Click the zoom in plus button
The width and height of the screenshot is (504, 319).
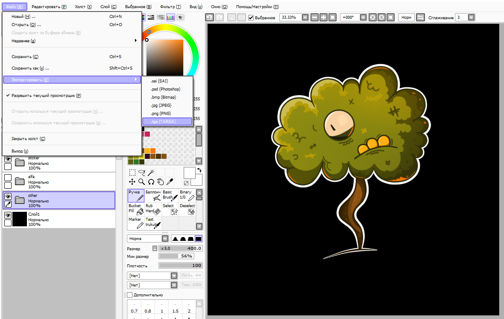323,18
